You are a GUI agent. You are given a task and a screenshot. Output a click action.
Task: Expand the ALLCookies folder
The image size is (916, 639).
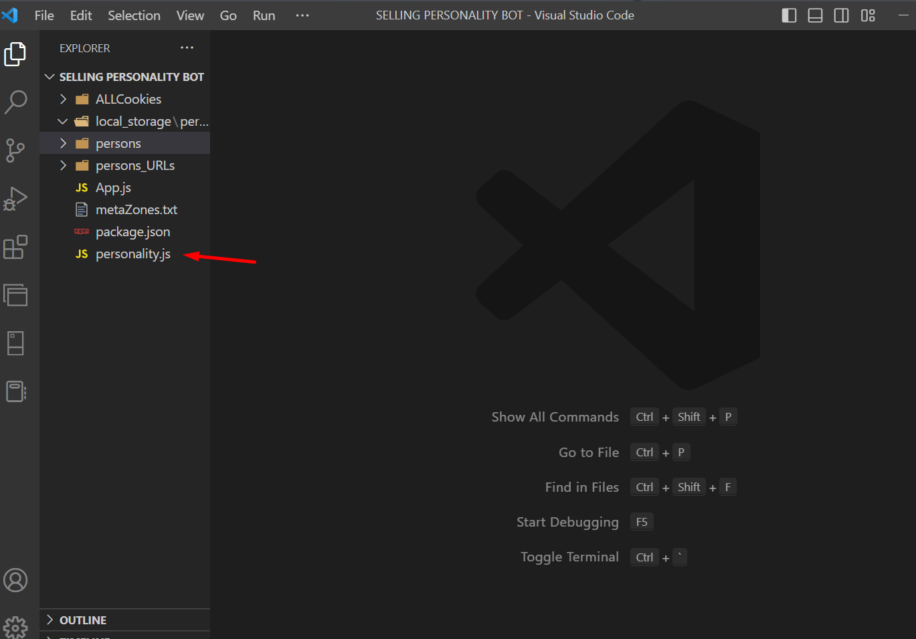tap(128, 99)
